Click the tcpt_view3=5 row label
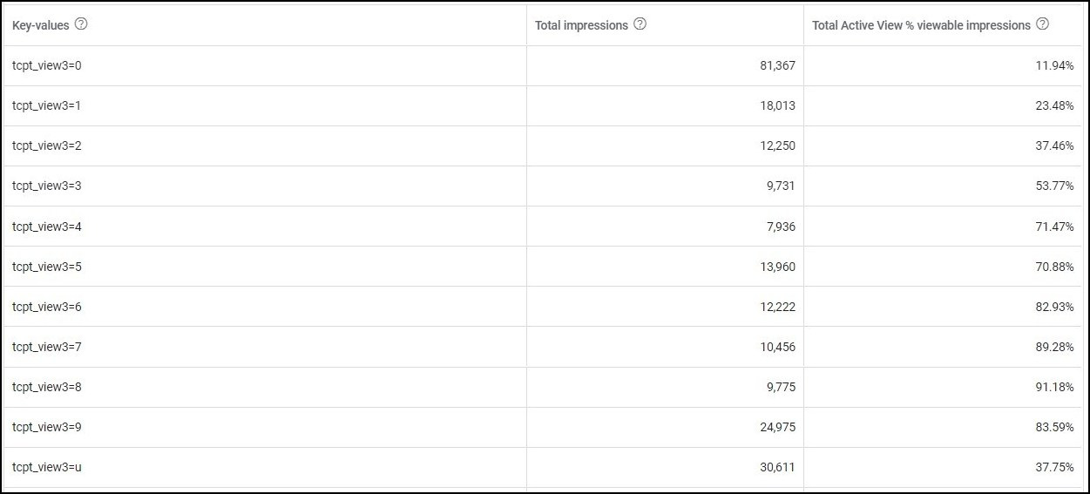The height and width of the screenshot is (494, 1090). 47,267
